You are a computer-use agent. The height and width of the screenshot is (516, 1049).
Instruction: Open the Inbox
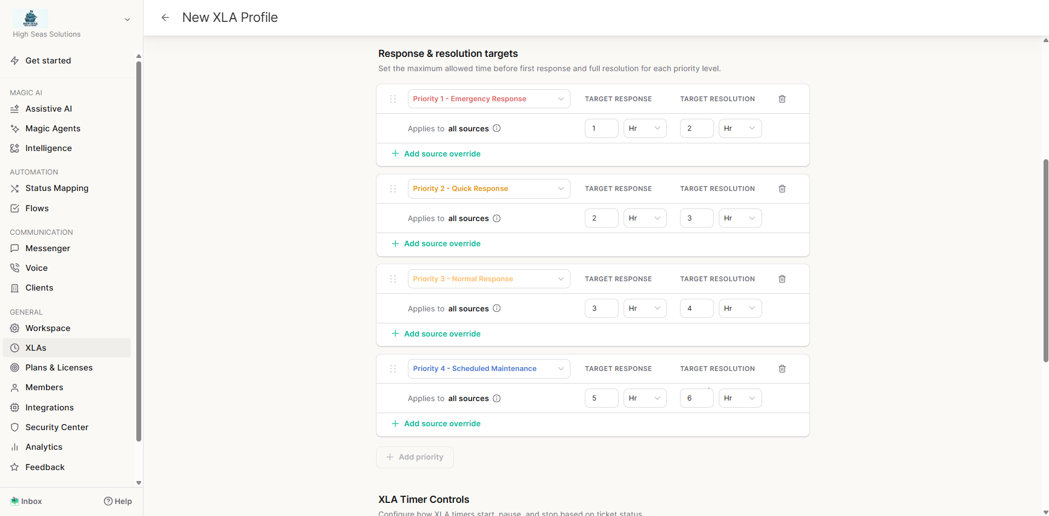(26, 501)
